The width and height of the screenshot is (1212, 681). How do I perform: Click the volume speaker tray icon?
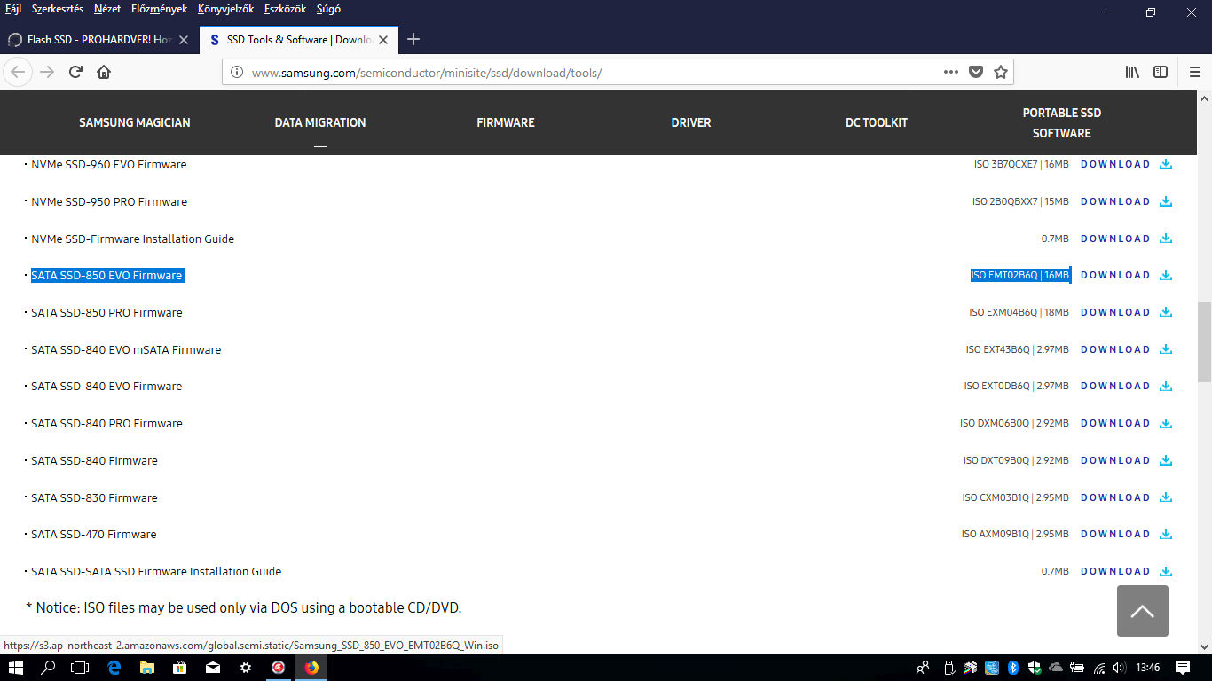(x=1119, y=668)
